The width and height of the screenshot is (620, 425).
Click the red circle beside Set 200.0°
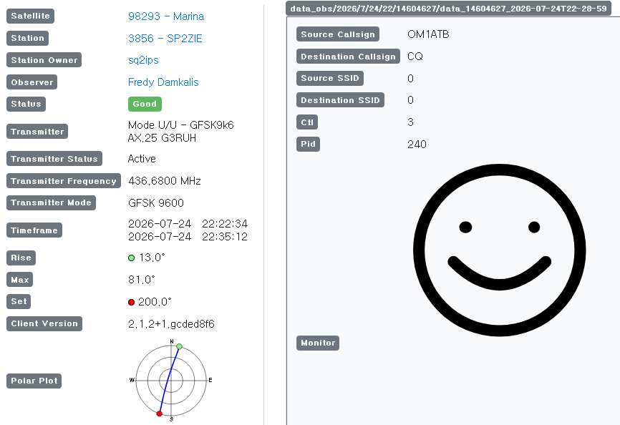132,302
